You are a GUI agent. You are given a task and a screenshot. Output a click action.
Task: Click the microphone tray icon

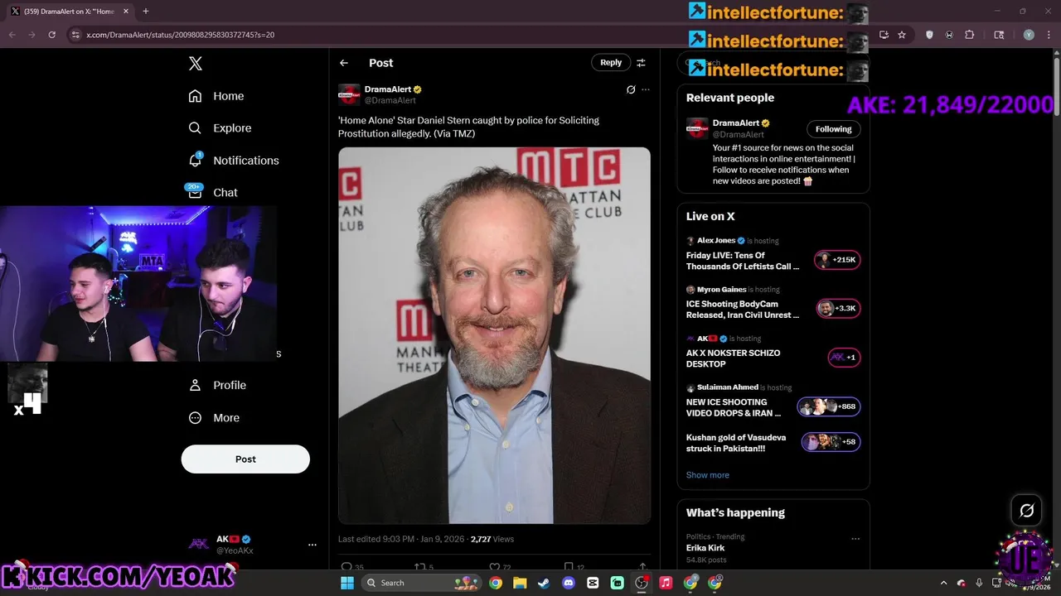click(979, 583)
